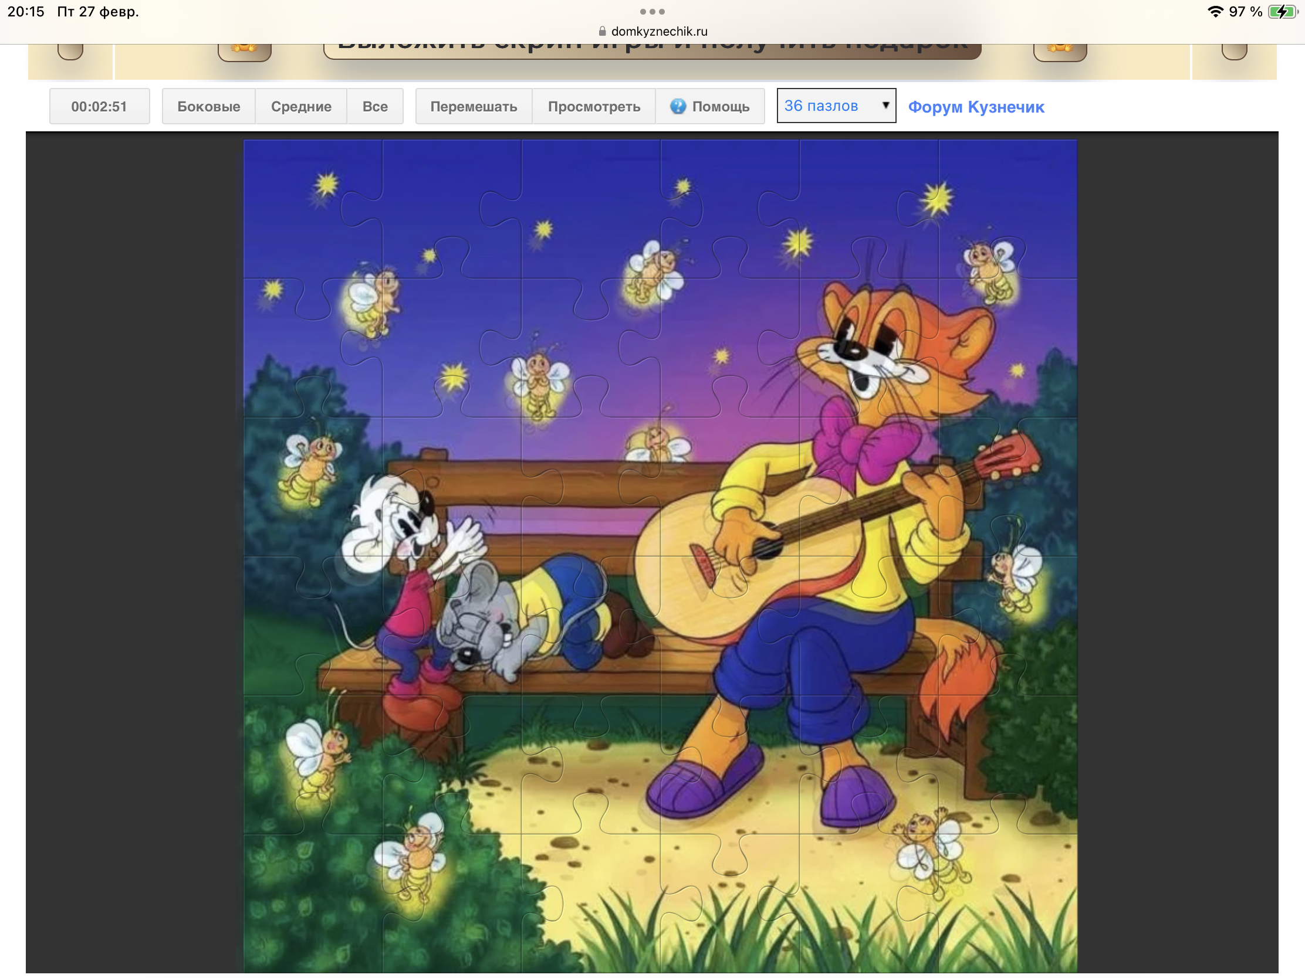Click the right orange icon button in banner

(x=1060, y=50)
